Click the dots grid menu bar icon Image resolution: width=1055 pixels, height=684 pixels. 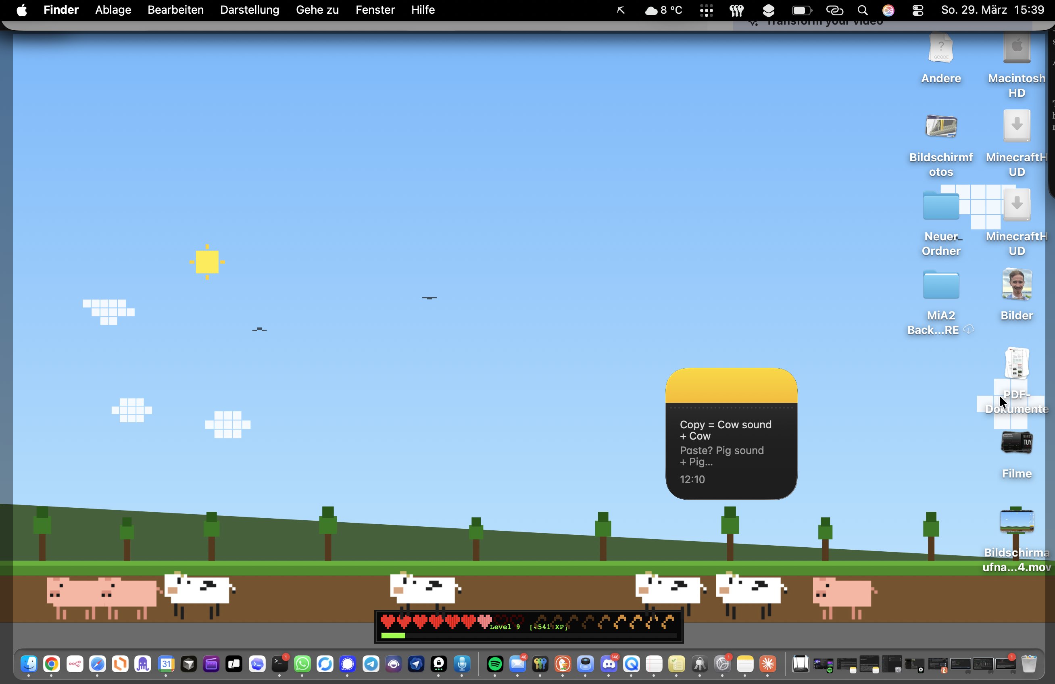point(706,10)
